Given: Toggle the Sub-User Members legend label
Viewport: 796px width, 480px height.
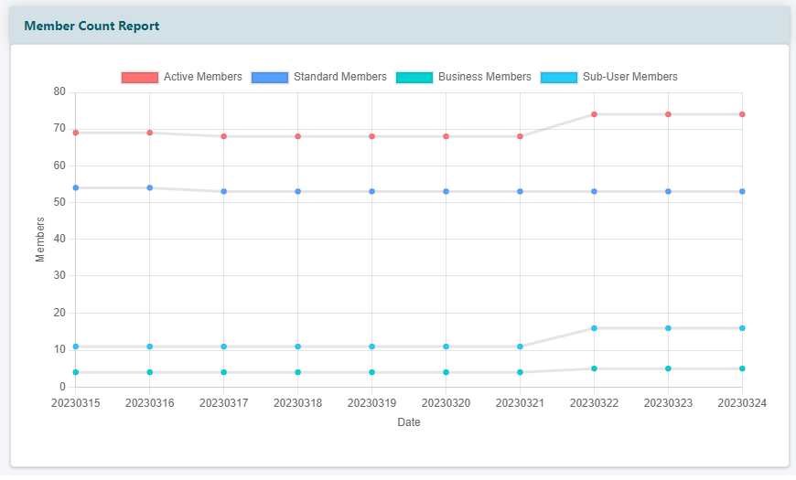Looking at the screenshot, I should click(x=629, y=77).
